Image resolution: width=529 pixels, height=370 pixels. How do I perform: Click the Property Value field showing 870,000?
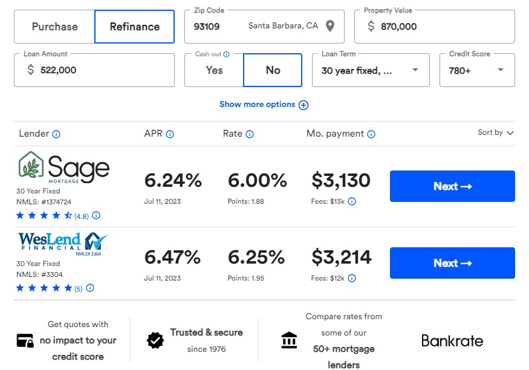[435, 27]
